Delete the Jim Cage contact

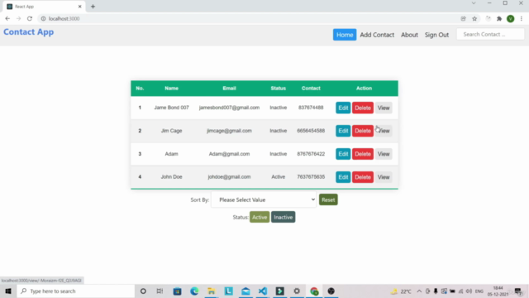(x=363, y=131)
